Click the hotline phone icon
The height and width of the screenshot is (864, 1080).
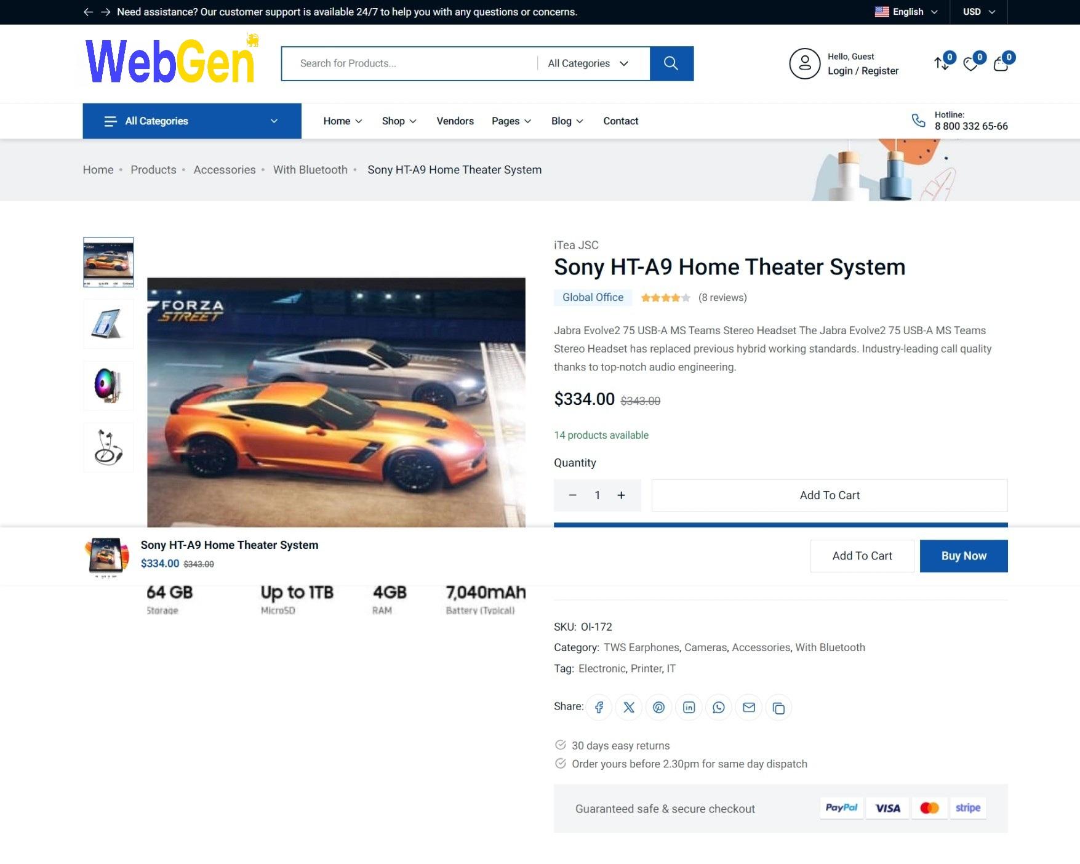(918, 121)
